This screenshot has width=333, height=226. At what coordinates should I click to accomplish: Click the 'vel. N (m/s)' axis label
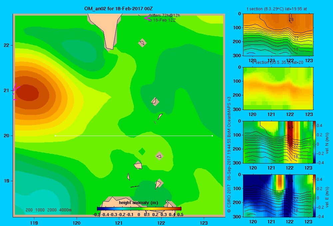pos(327,143)
